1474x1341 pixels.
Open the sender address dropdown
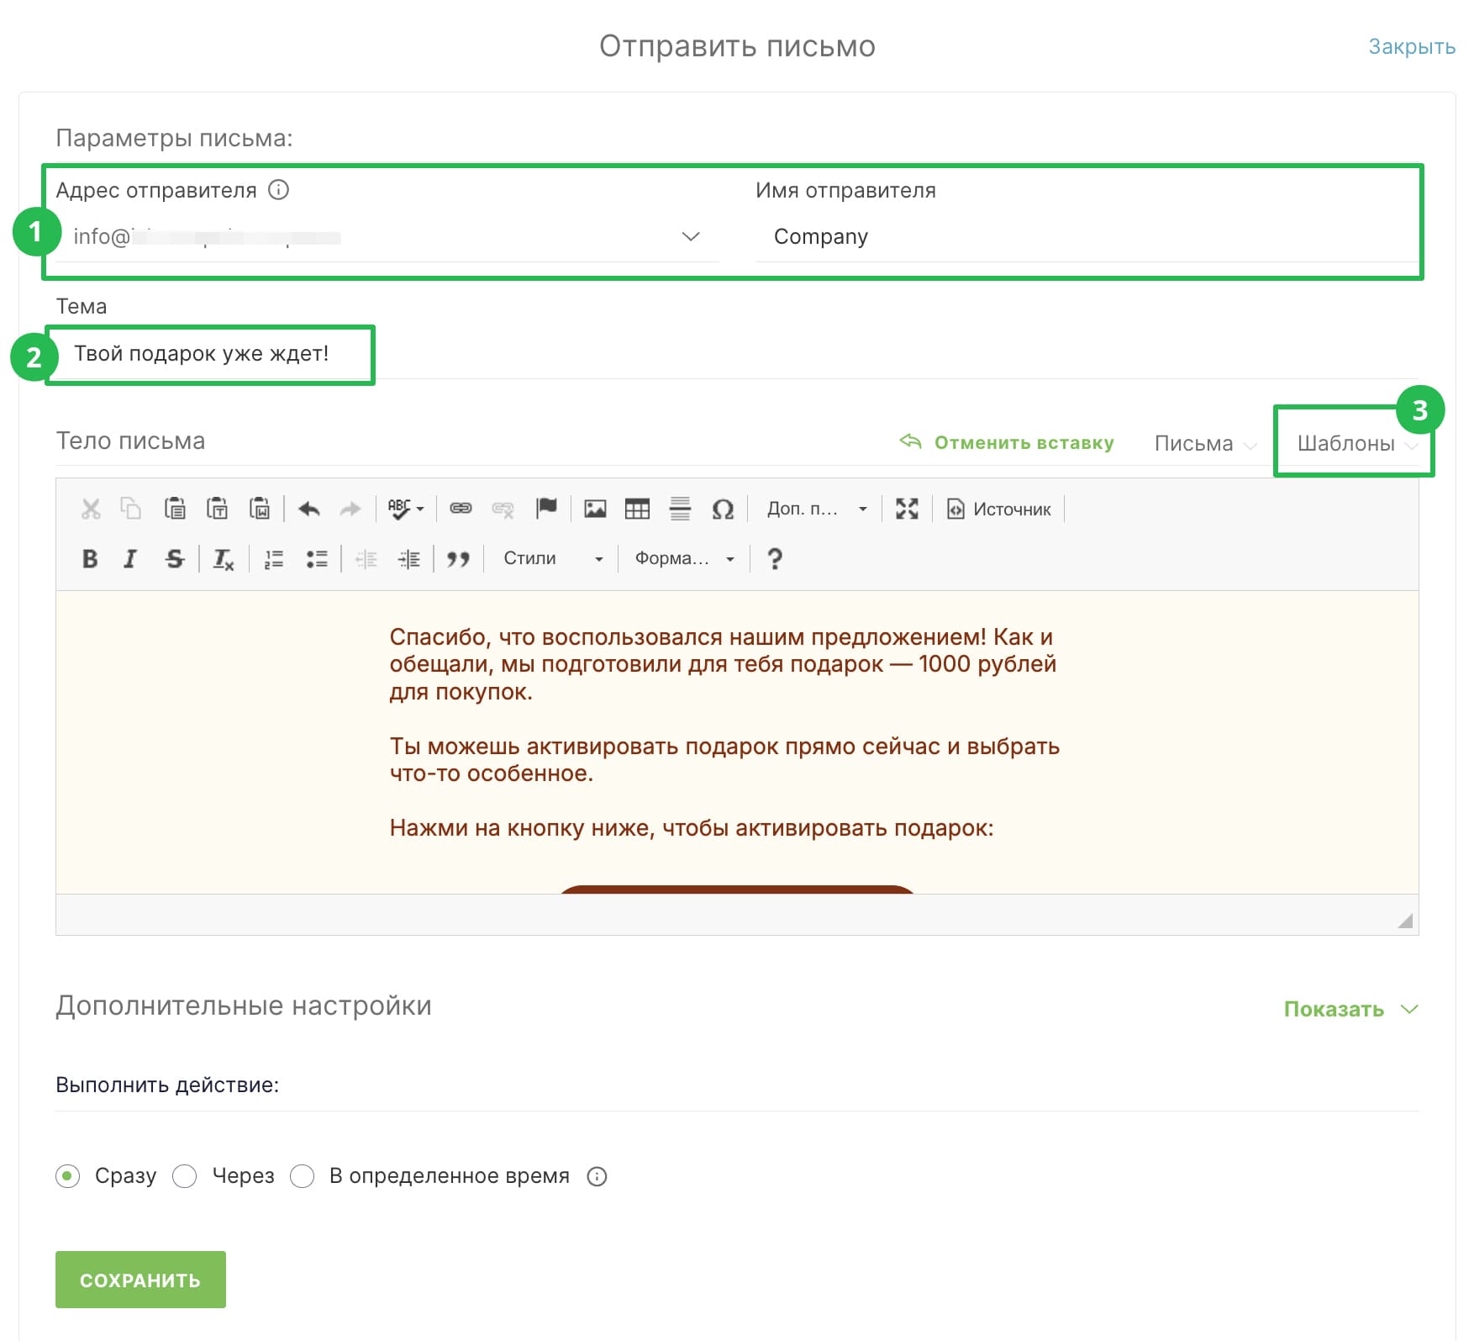pos(387,237)
